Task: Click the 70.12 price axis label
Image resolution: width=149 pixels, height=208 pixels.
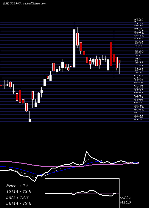Action: (139, 72)
